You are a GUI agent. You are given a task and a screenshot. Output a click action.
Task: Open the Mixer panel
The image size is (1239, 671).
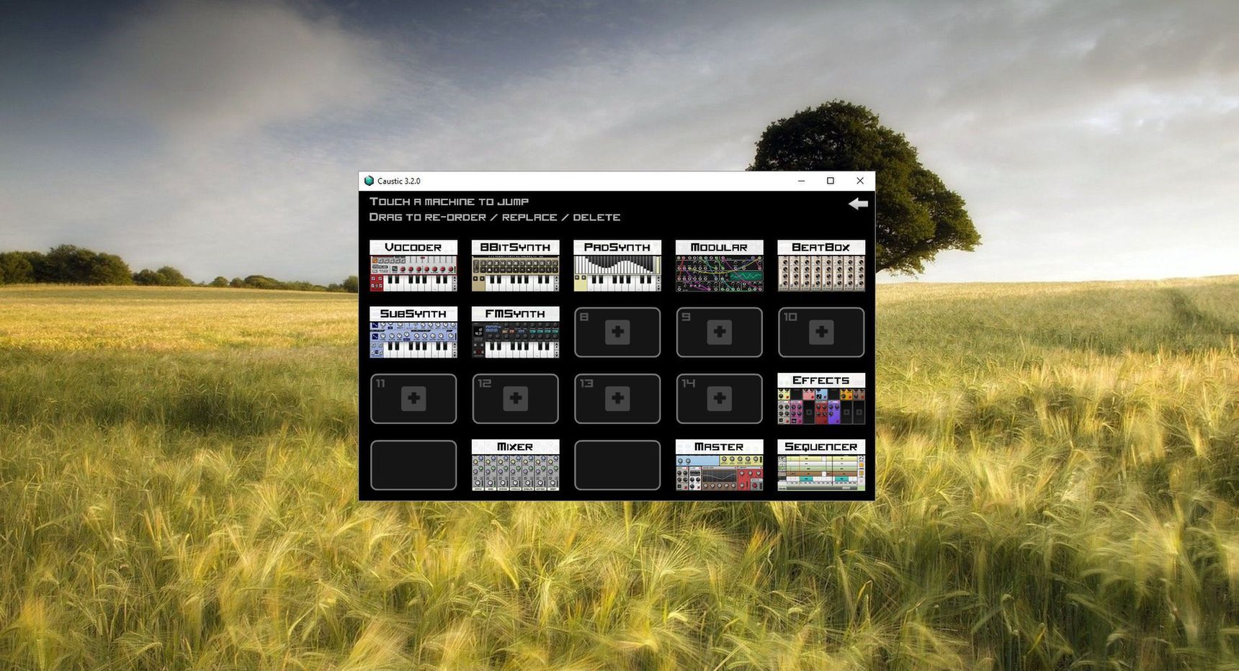pos(515,465)
